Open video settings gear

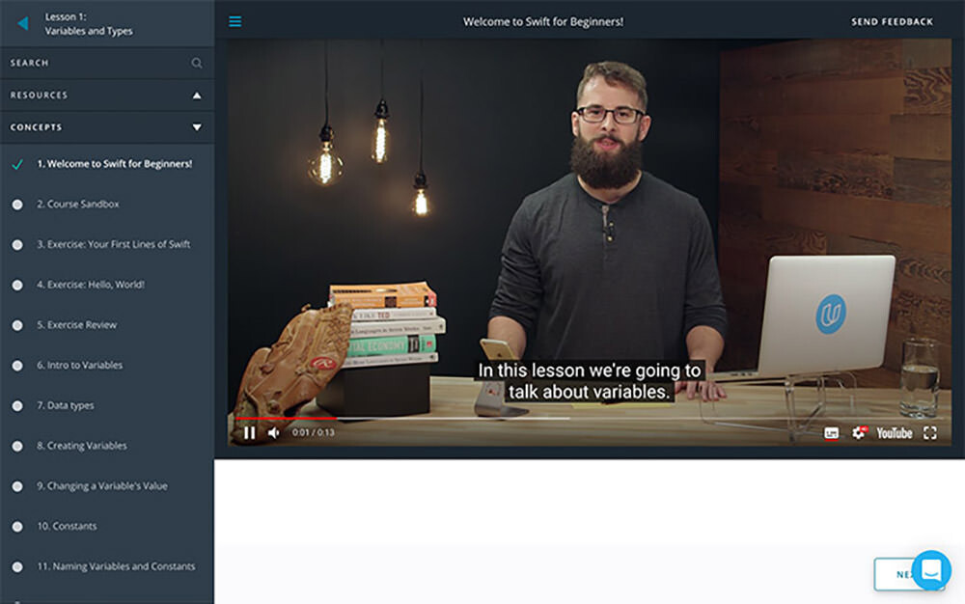[858, 433]
